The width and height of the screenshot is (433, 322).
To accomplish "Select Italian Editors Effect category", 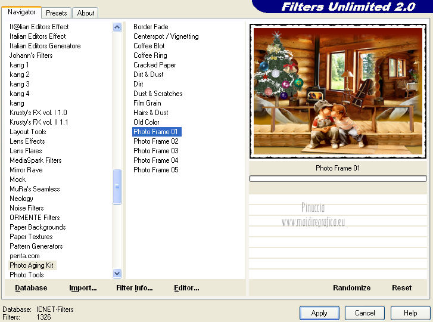I will click(38, 36).
